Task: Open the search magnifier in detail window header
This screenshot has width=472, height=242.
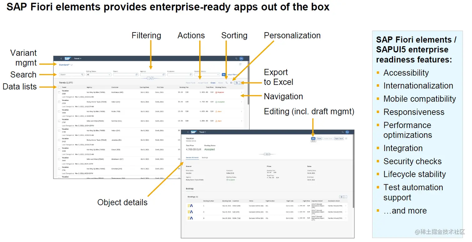Action: [342, 132]
